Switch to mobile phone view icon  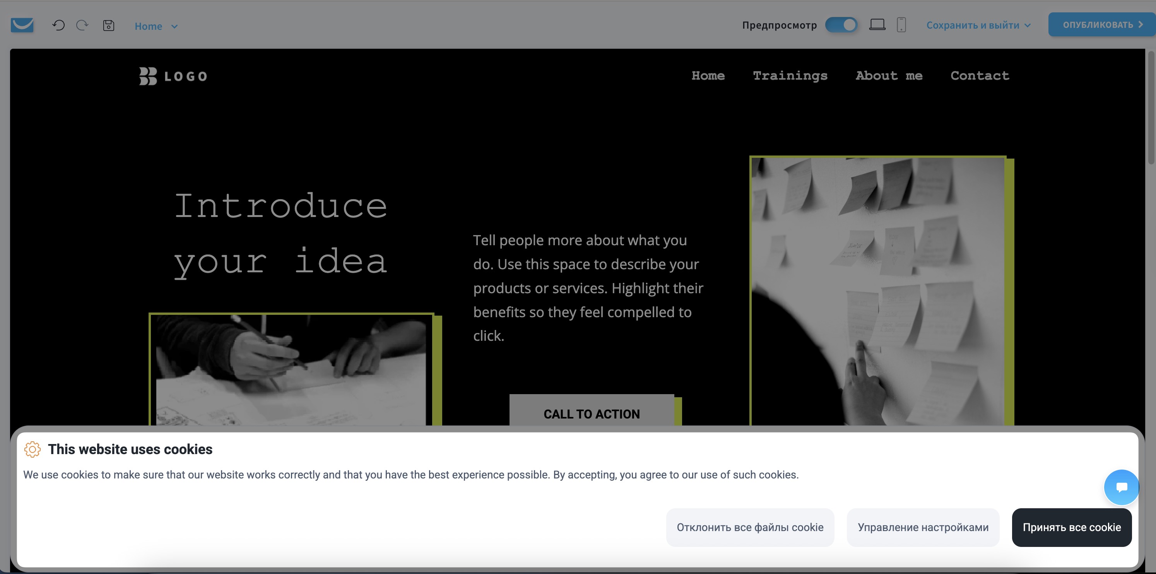tap(901, 25)
